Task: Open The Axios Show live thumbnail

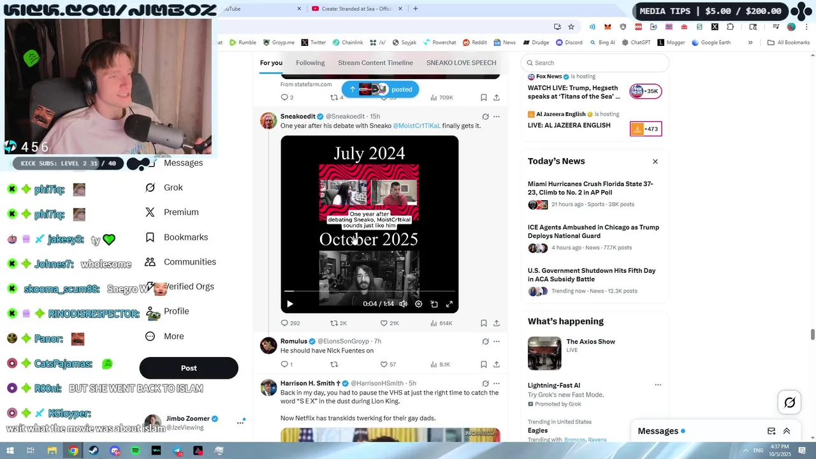Action: tap(544, 353)
